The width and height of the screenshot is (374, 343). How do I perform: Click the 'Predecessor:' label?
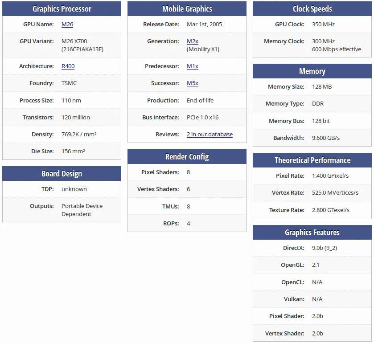point(162,66)
